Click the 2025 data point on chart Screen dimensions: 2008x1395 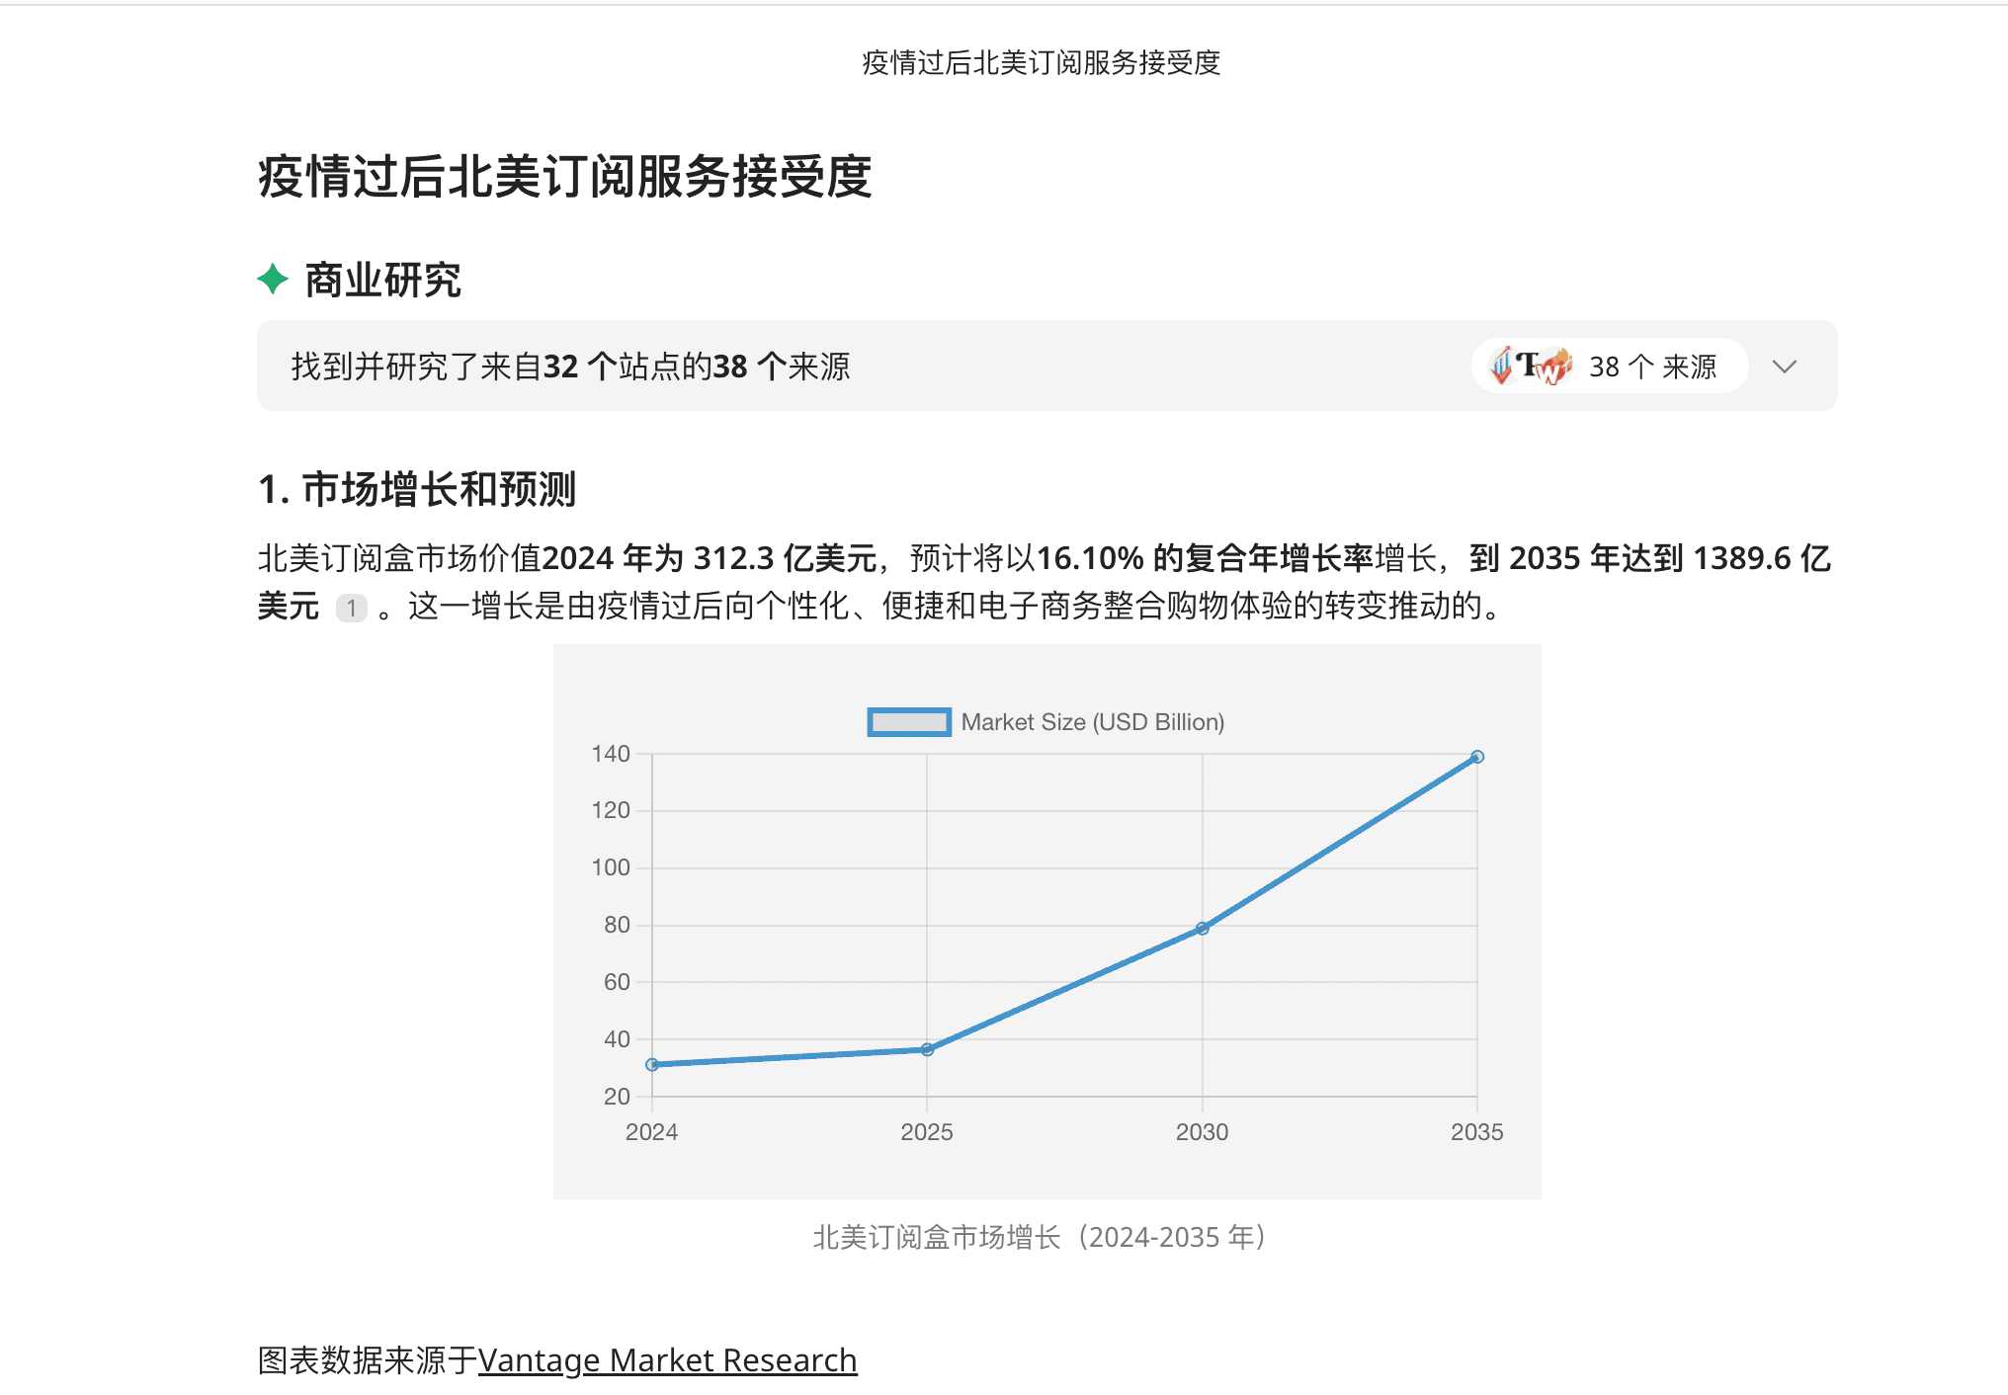927,1049
